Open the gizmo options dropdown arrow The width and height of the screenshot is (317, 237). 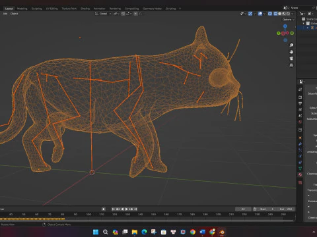coord(254,14)
